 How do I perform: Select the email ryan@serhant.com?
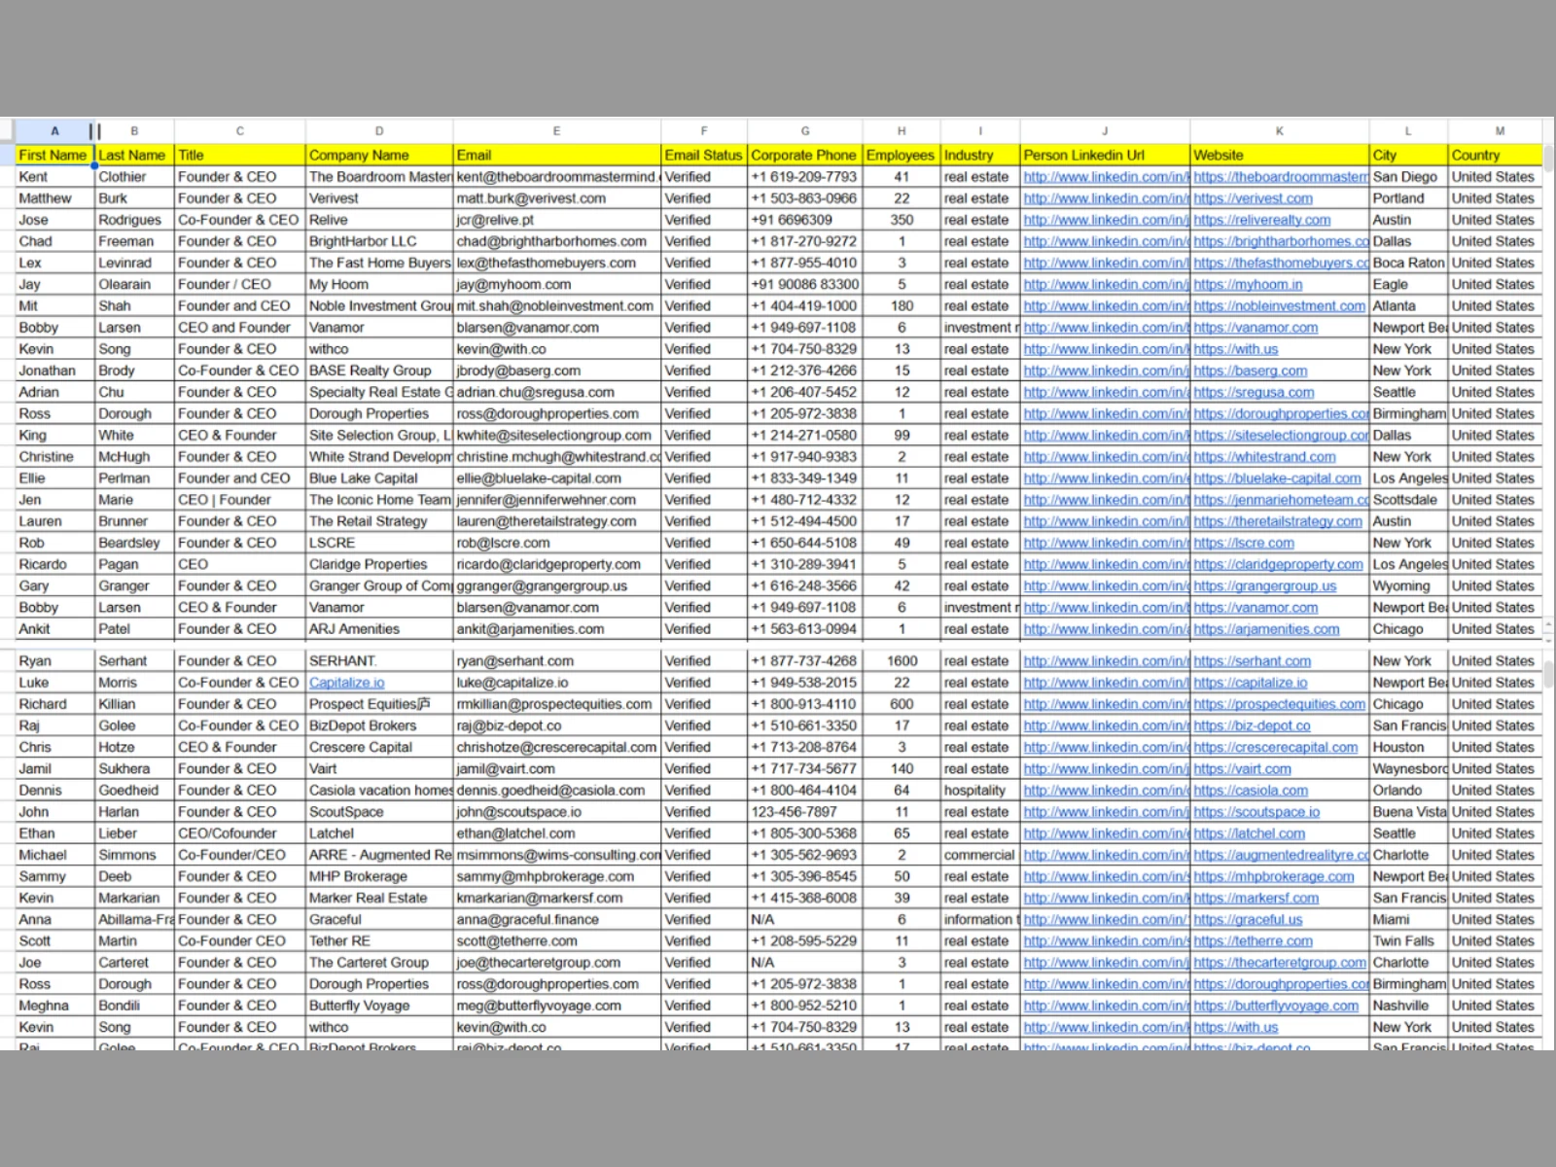[x=514, y=661]
